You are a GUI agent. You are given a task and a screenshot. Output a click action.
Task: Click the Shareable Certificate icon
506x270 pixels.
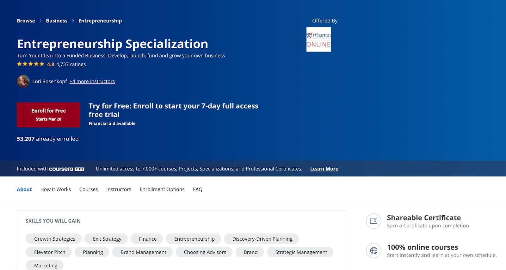coord(373,221)
